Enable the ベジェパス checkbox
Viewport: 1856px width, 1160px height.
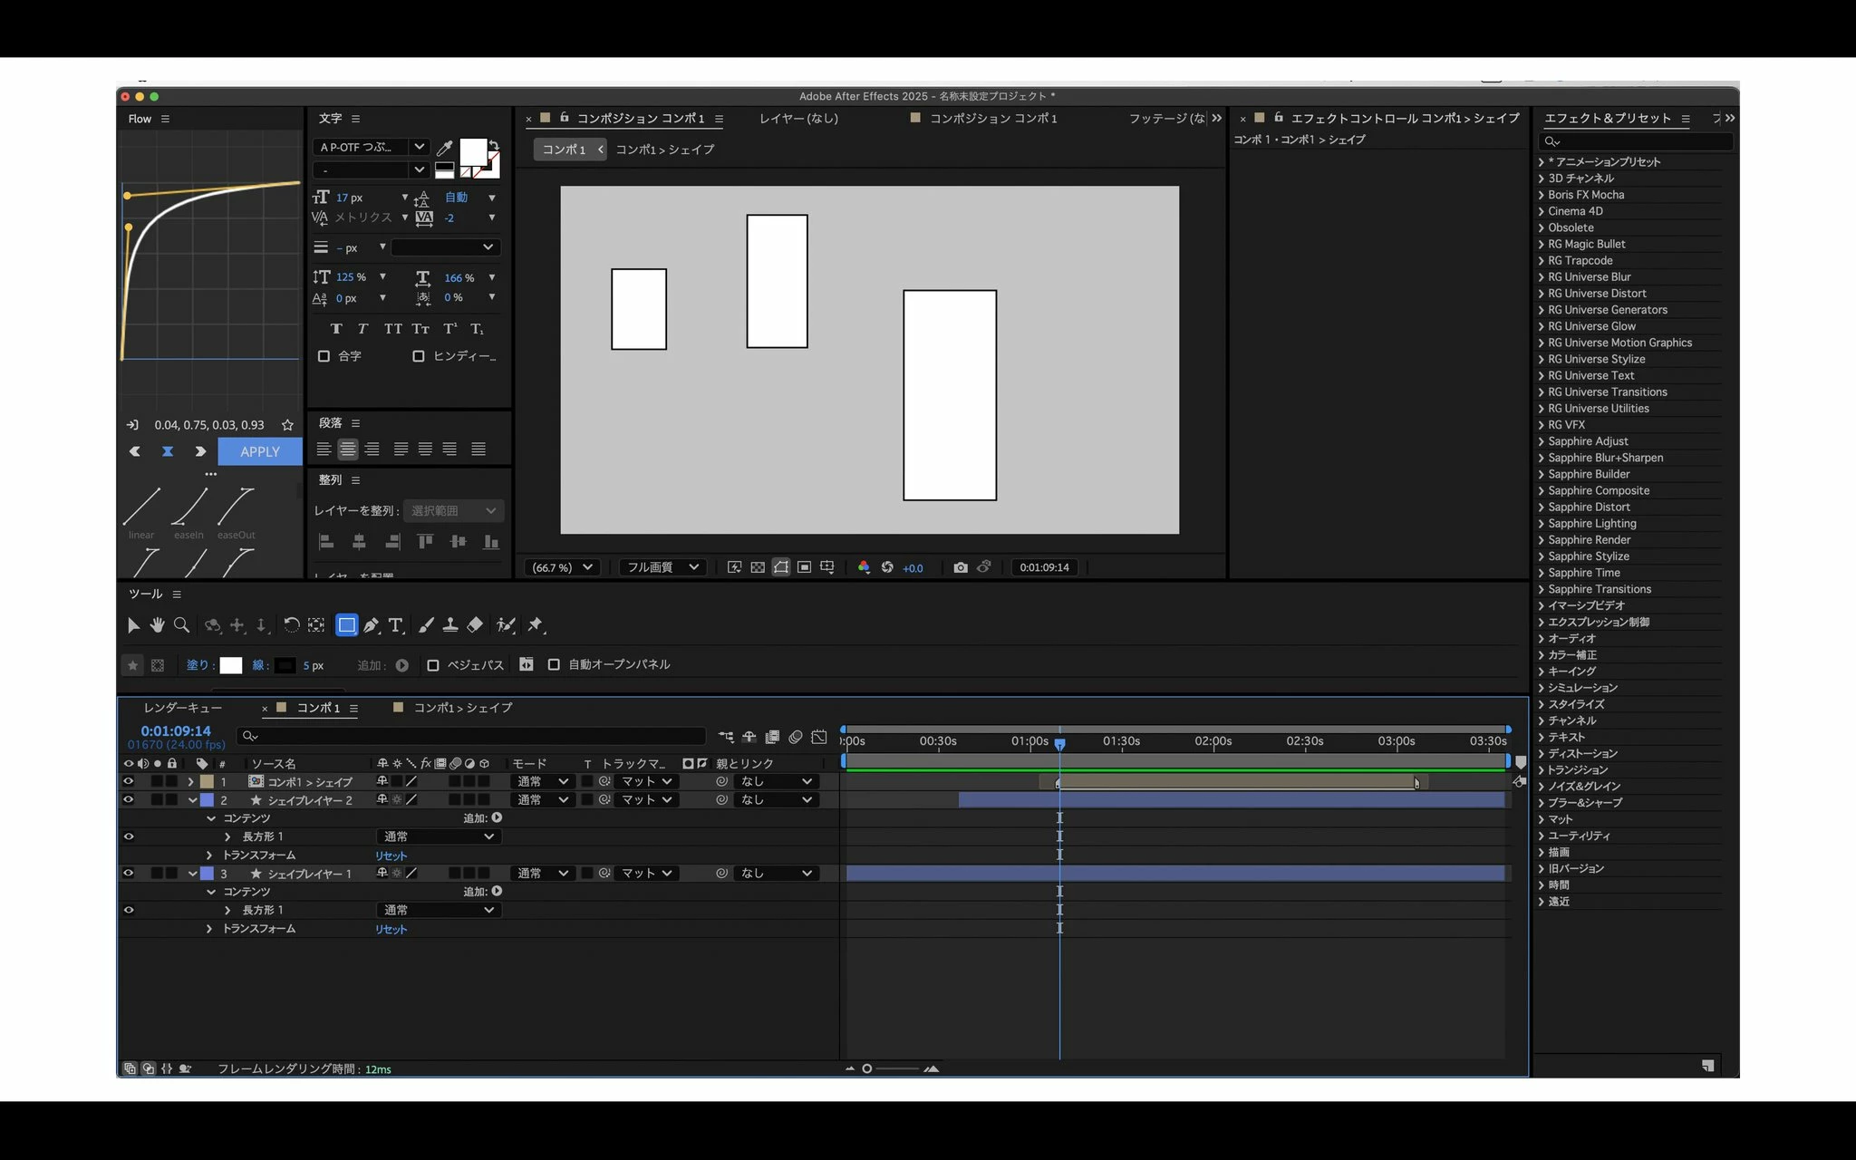(x=433, y=665)
